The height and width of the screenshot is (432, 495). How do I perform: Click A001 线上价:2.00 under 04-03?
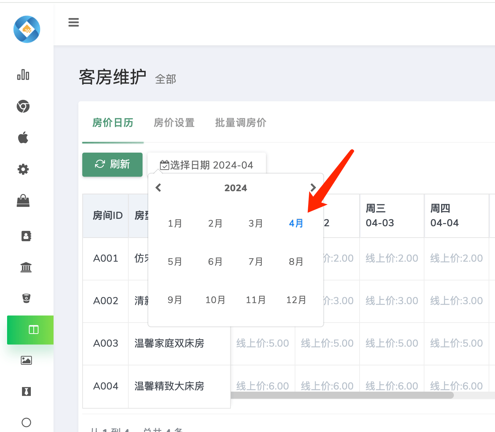point(392,258)
